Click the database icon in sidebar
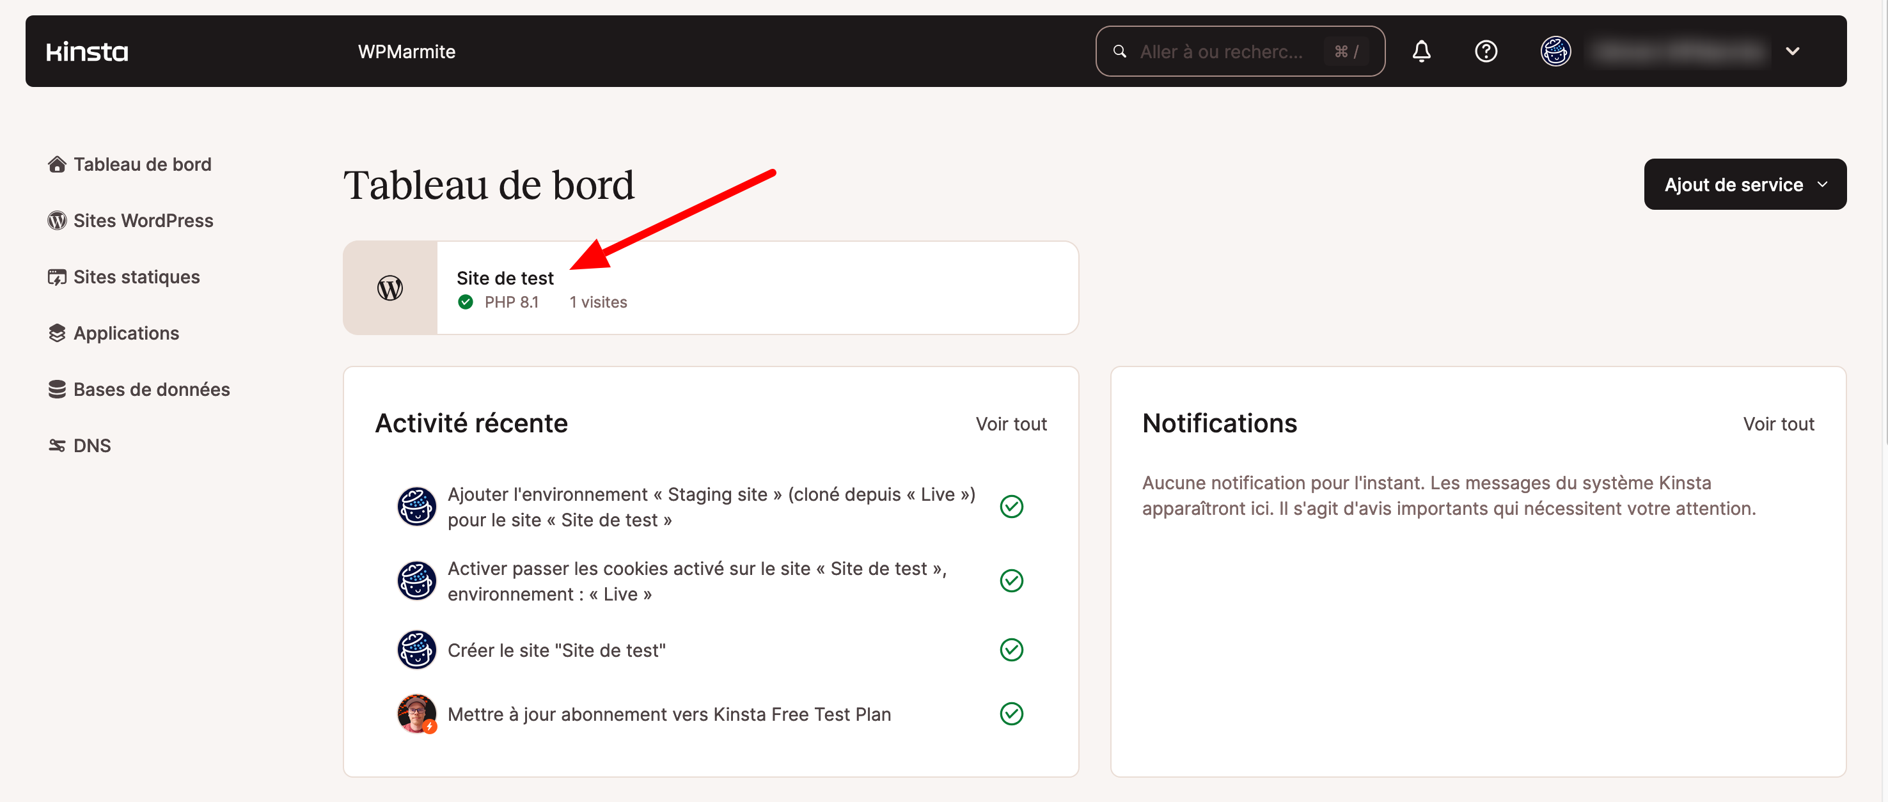This screenshot has height=802, width=1888. pos(57,389)
